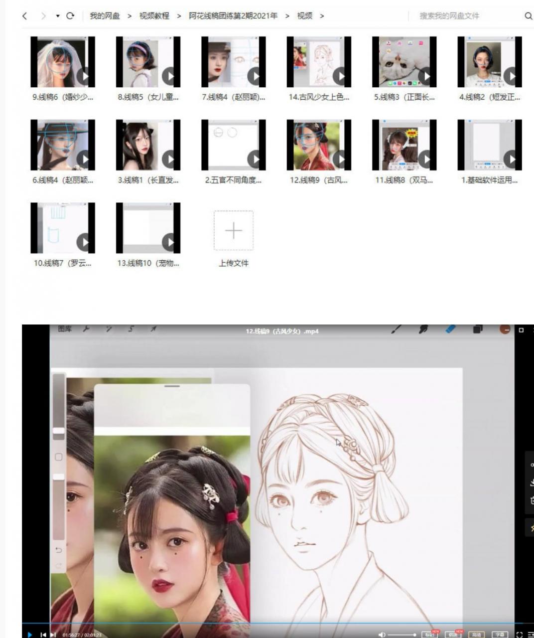Go to 我的网盘 breadcrumb
Screen dimensions: 534x638
(x=105, y=16)
